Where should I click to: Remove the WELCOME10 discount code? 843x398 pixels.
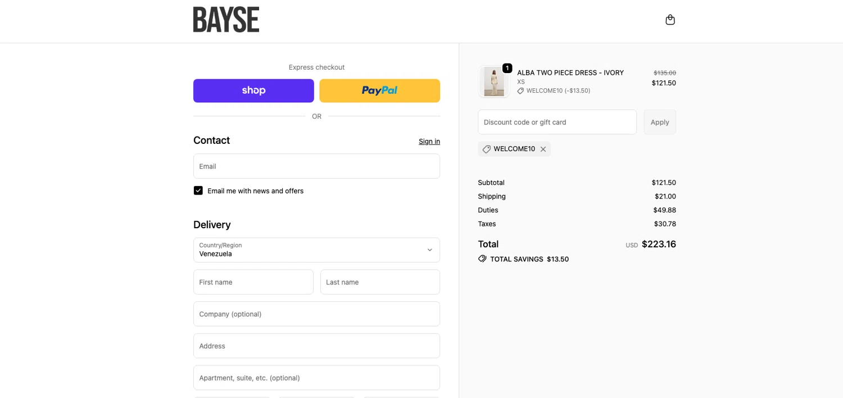click(x=543, y=149)
